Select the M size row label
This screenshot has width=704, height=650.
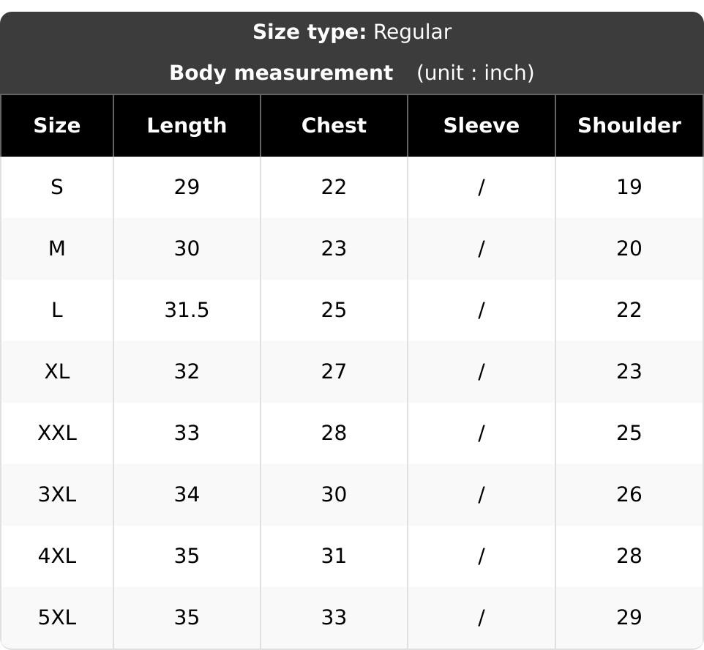point(57,248)
